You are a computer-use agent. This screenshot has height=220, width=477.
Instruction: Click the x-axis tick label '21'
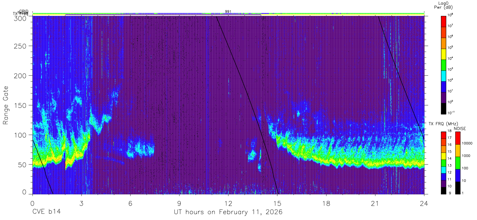(x=375, y=203)
